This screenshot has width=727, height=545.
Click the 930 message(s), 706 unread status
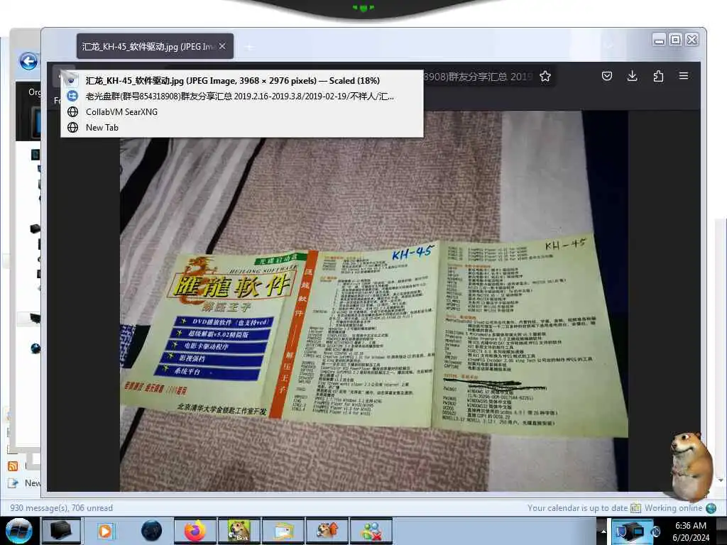[x=61, y=508]
